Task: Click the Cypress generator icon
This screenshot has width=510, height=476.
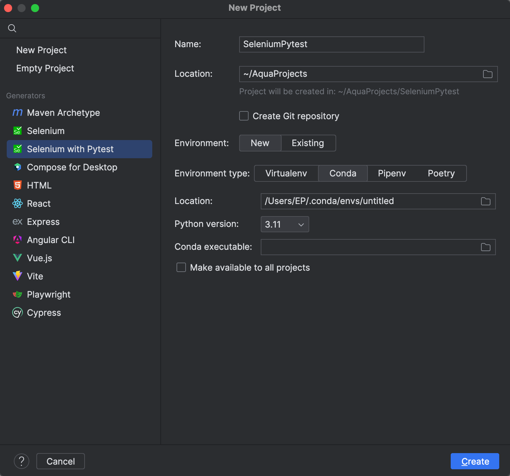Action: pos(17,312)
